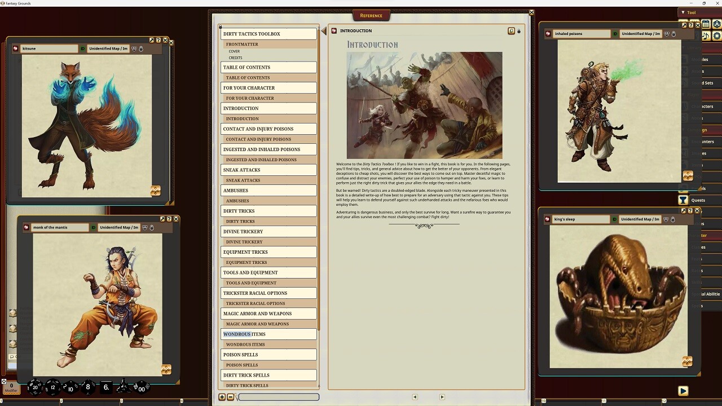This screenshot has height=406, width=722.
Task: Click the music note icon in the Tool panel
Action: click(x=707, y=35)
